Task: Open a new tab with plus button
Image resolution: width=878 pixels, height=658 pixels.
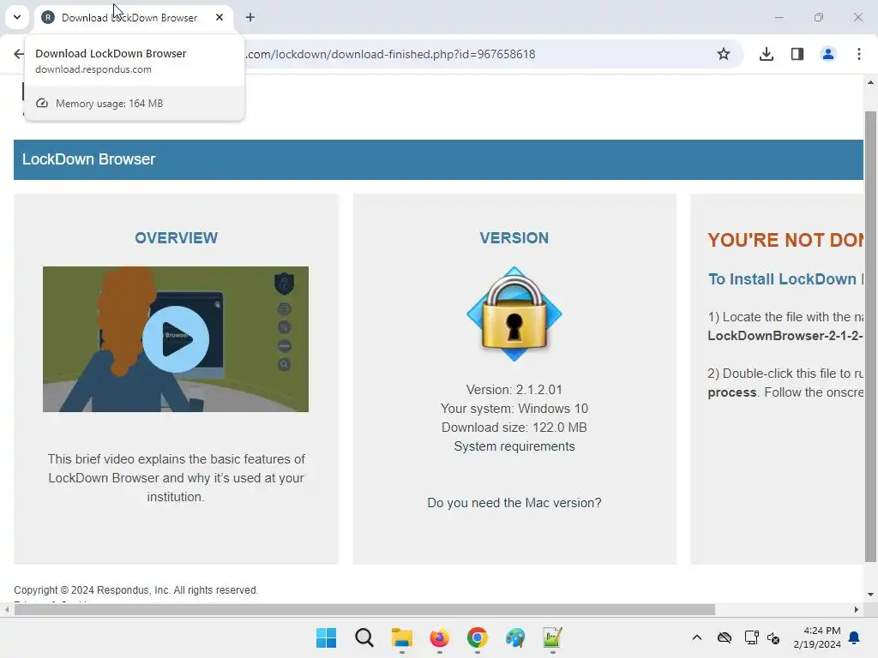Action: (x=250, y=17)
